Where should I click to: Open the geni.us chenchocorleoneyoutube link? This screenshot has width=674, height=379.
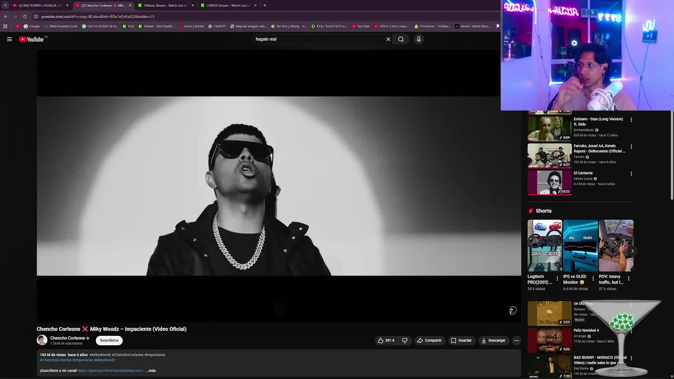111,371
